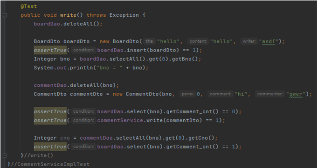The width and height of the screenshot is (318, 168).
Task: Click assertTrue on the boardDao.insert line
Action: [50, 50]
